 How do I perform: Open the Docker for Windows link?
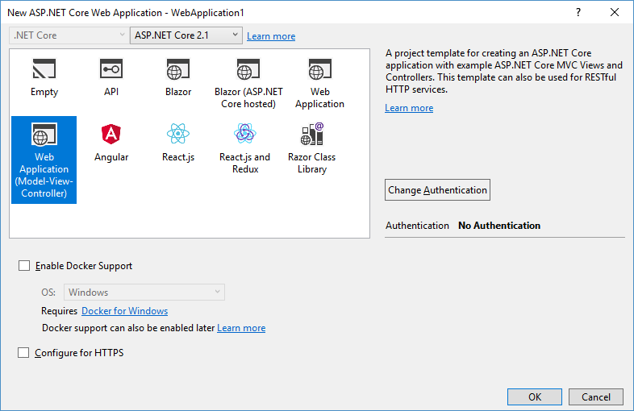tap(124, 311)
